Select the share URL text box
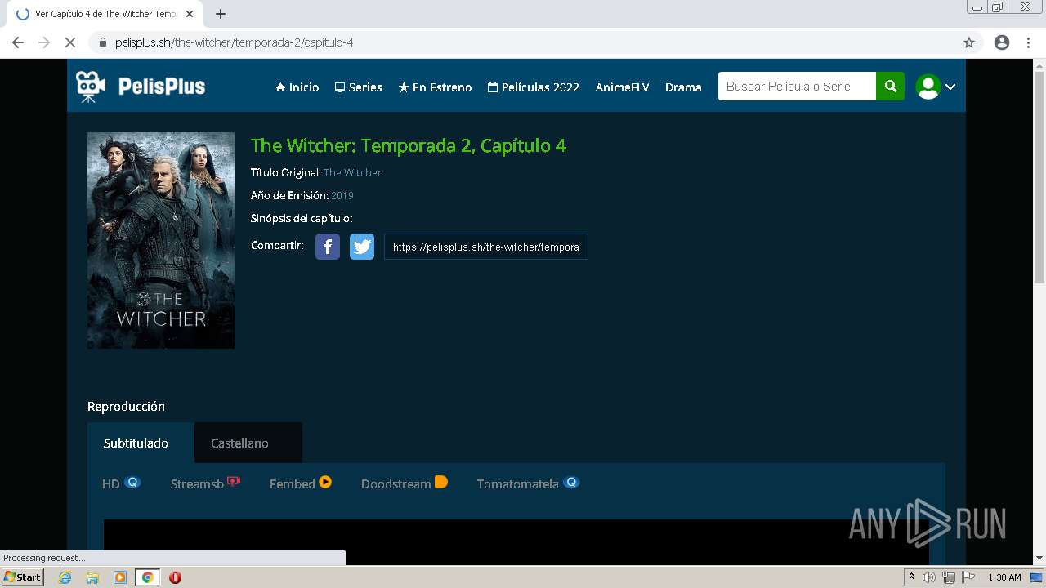The image size is (1046, 588). pos(486,247)
